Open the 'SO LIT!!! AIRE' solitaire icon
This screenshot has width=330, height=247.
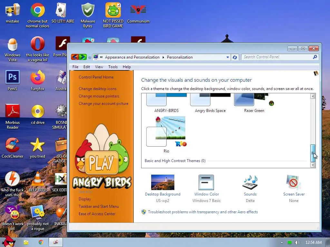63,13
